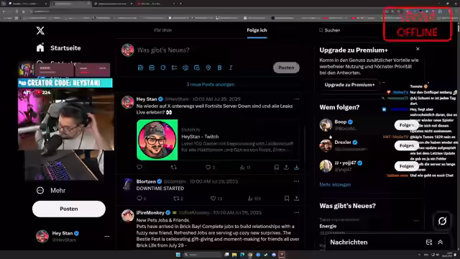Open options for Energie trend
Screen dimensions: 460x259
coord(416,221)
